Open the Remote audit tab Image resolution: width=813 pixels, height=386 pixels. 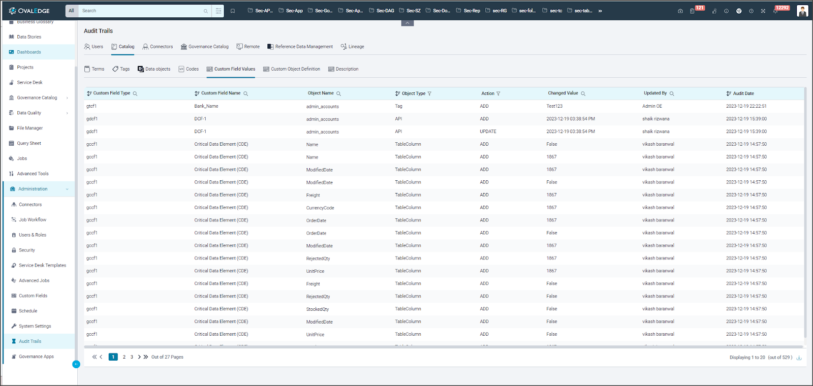coord(248,47)
